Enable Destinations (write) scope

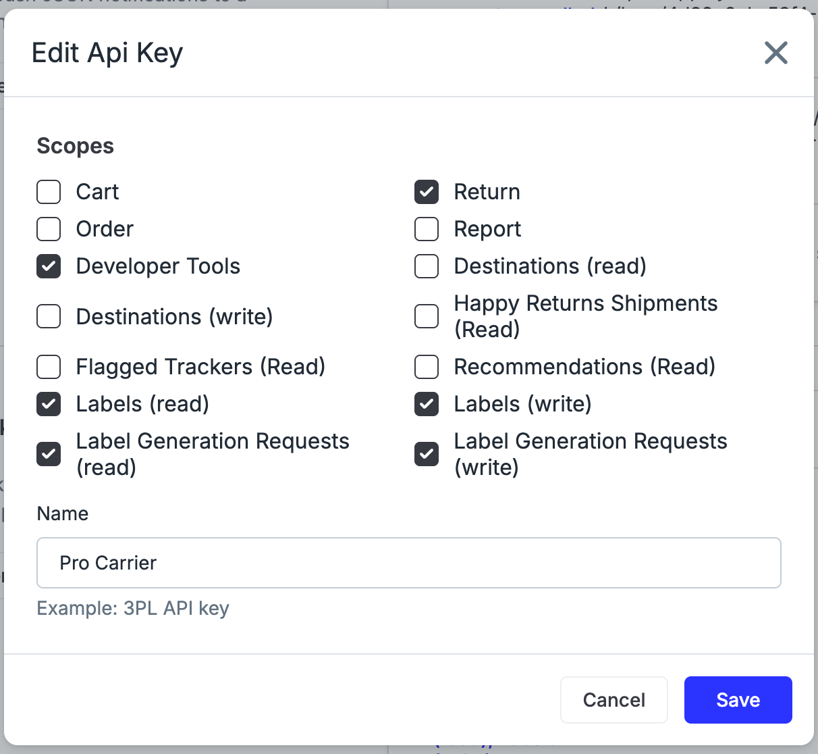pos(49,316)
